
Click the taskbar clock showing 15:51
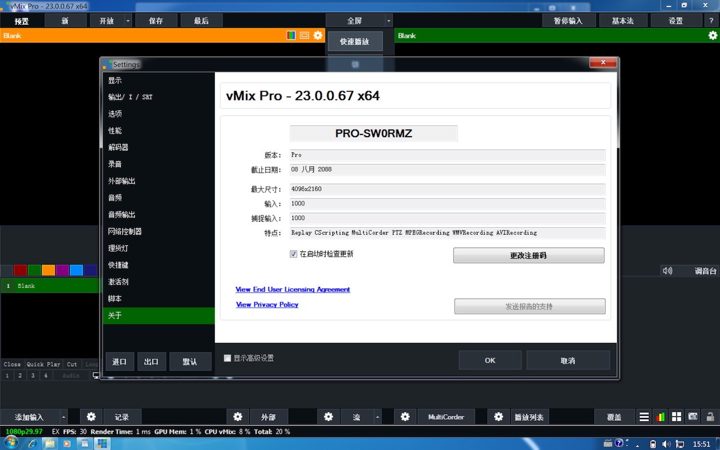pyautogui.click(x=701, y=444)
